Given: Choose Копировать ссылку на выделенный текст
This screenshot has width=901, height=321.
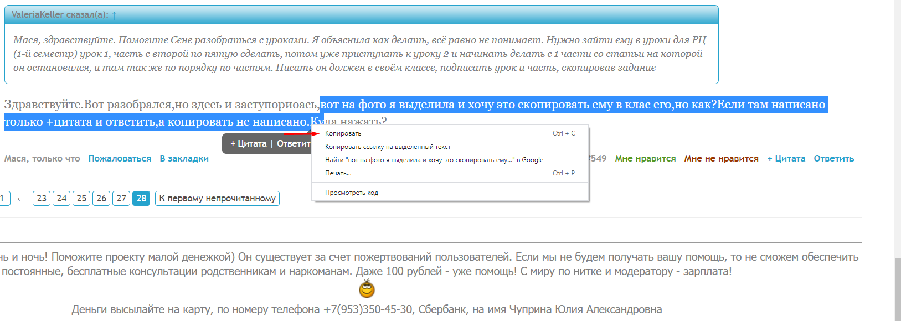Looking at the screenshot, I should [x=388, y=147].
